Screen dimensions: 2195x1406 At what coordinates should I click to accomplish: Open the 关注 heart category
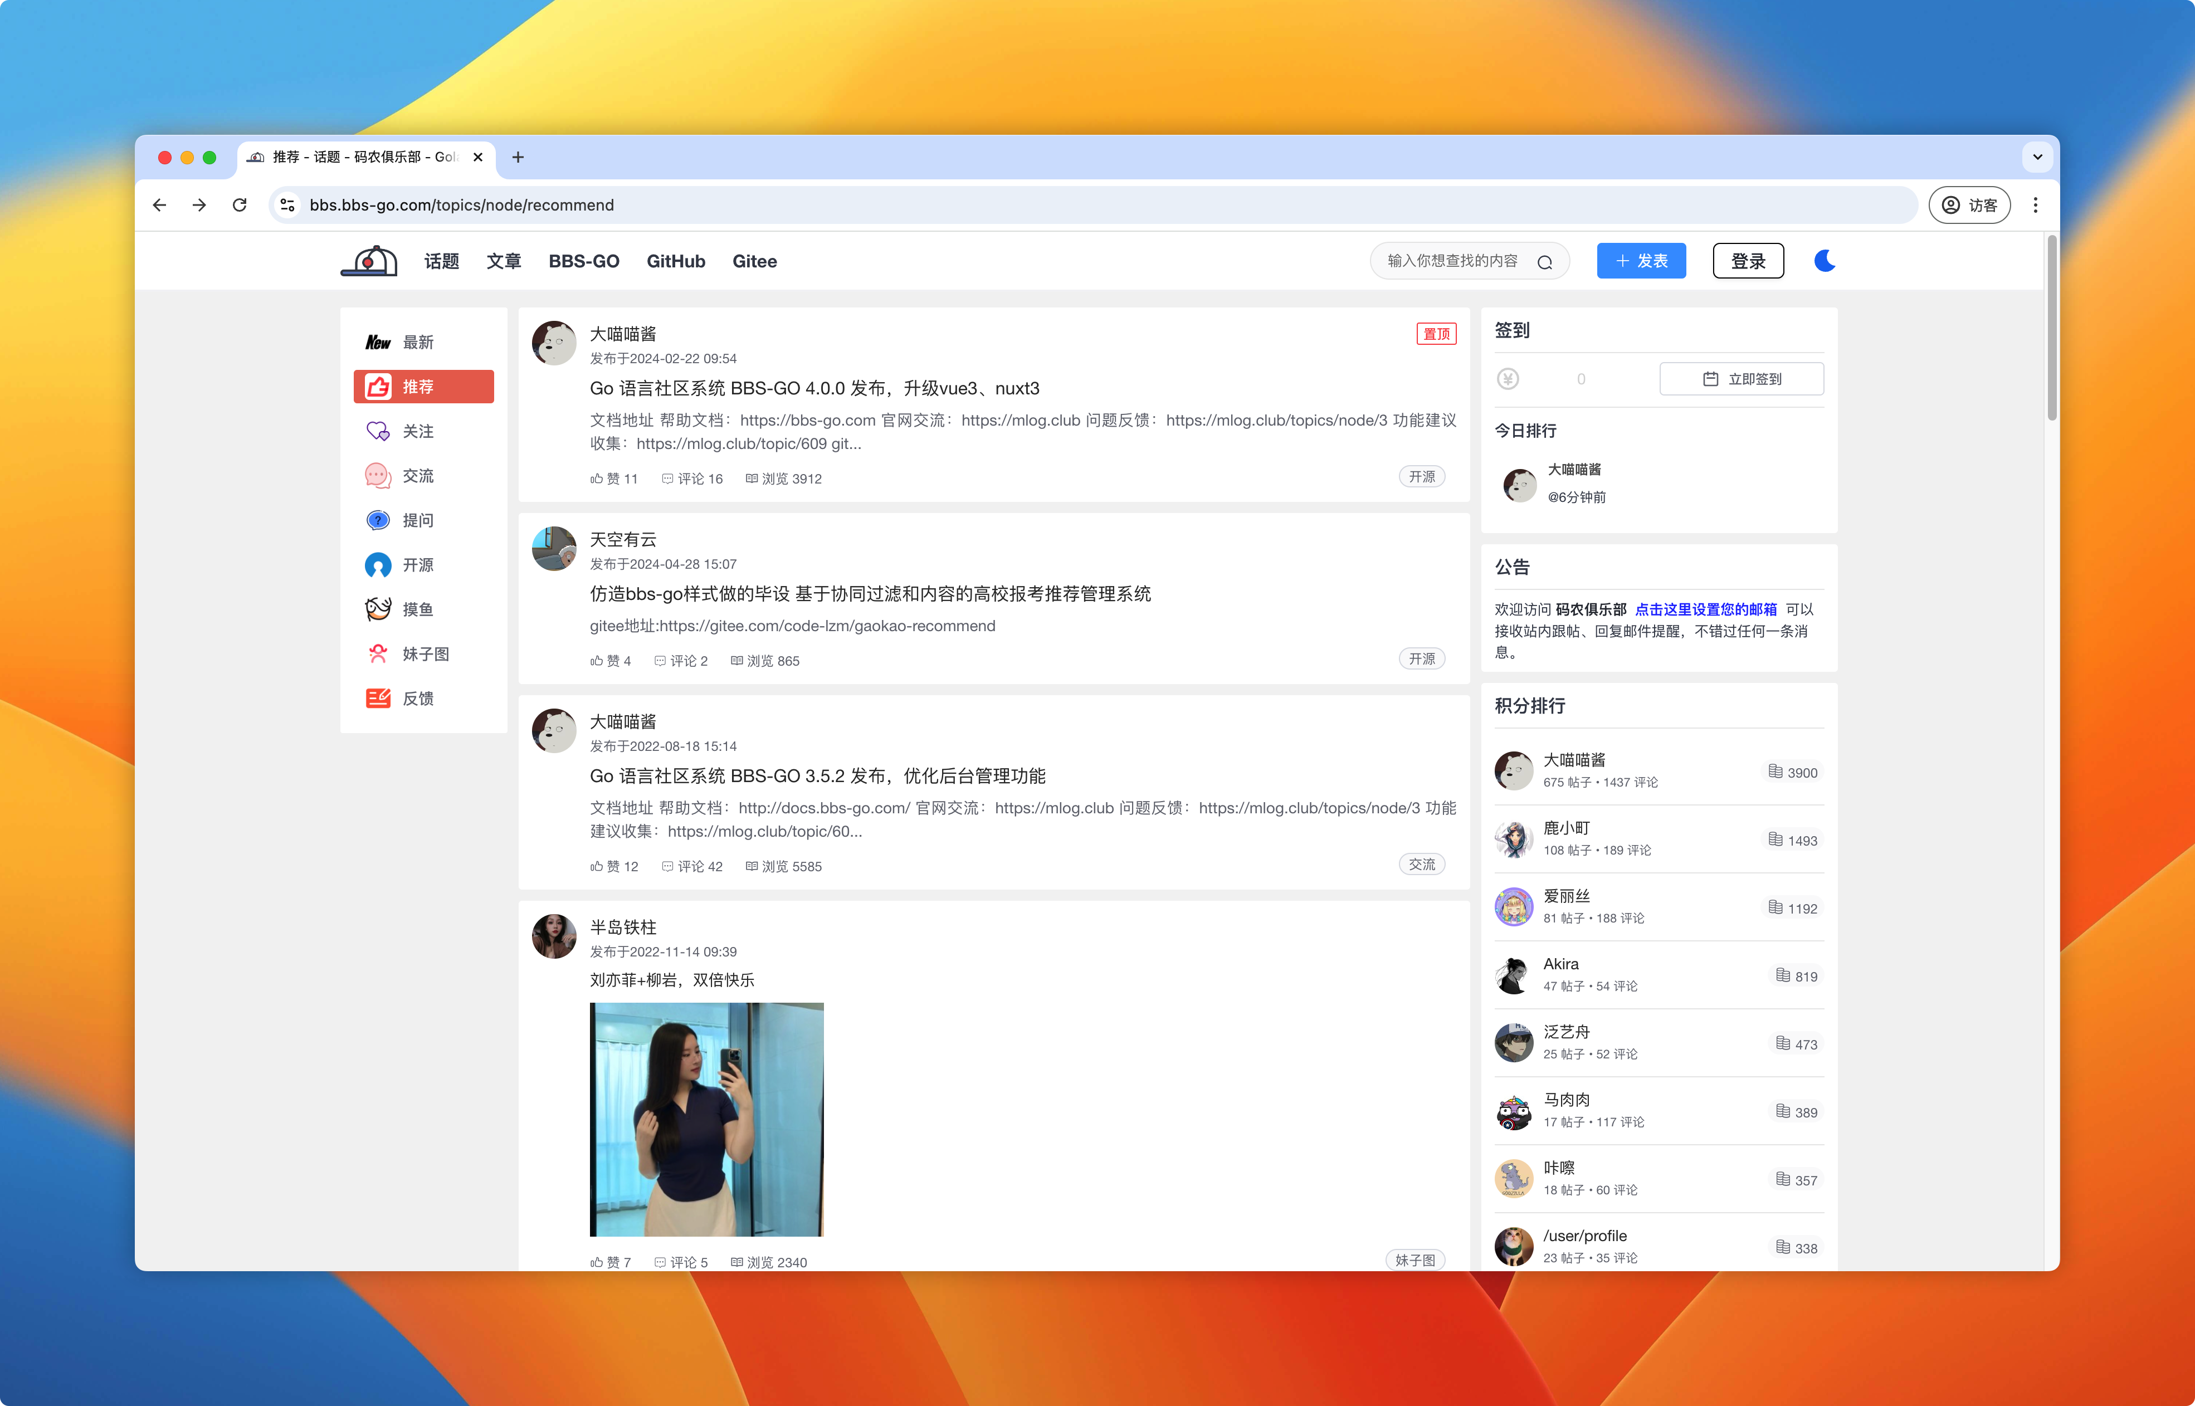[378, 431]
